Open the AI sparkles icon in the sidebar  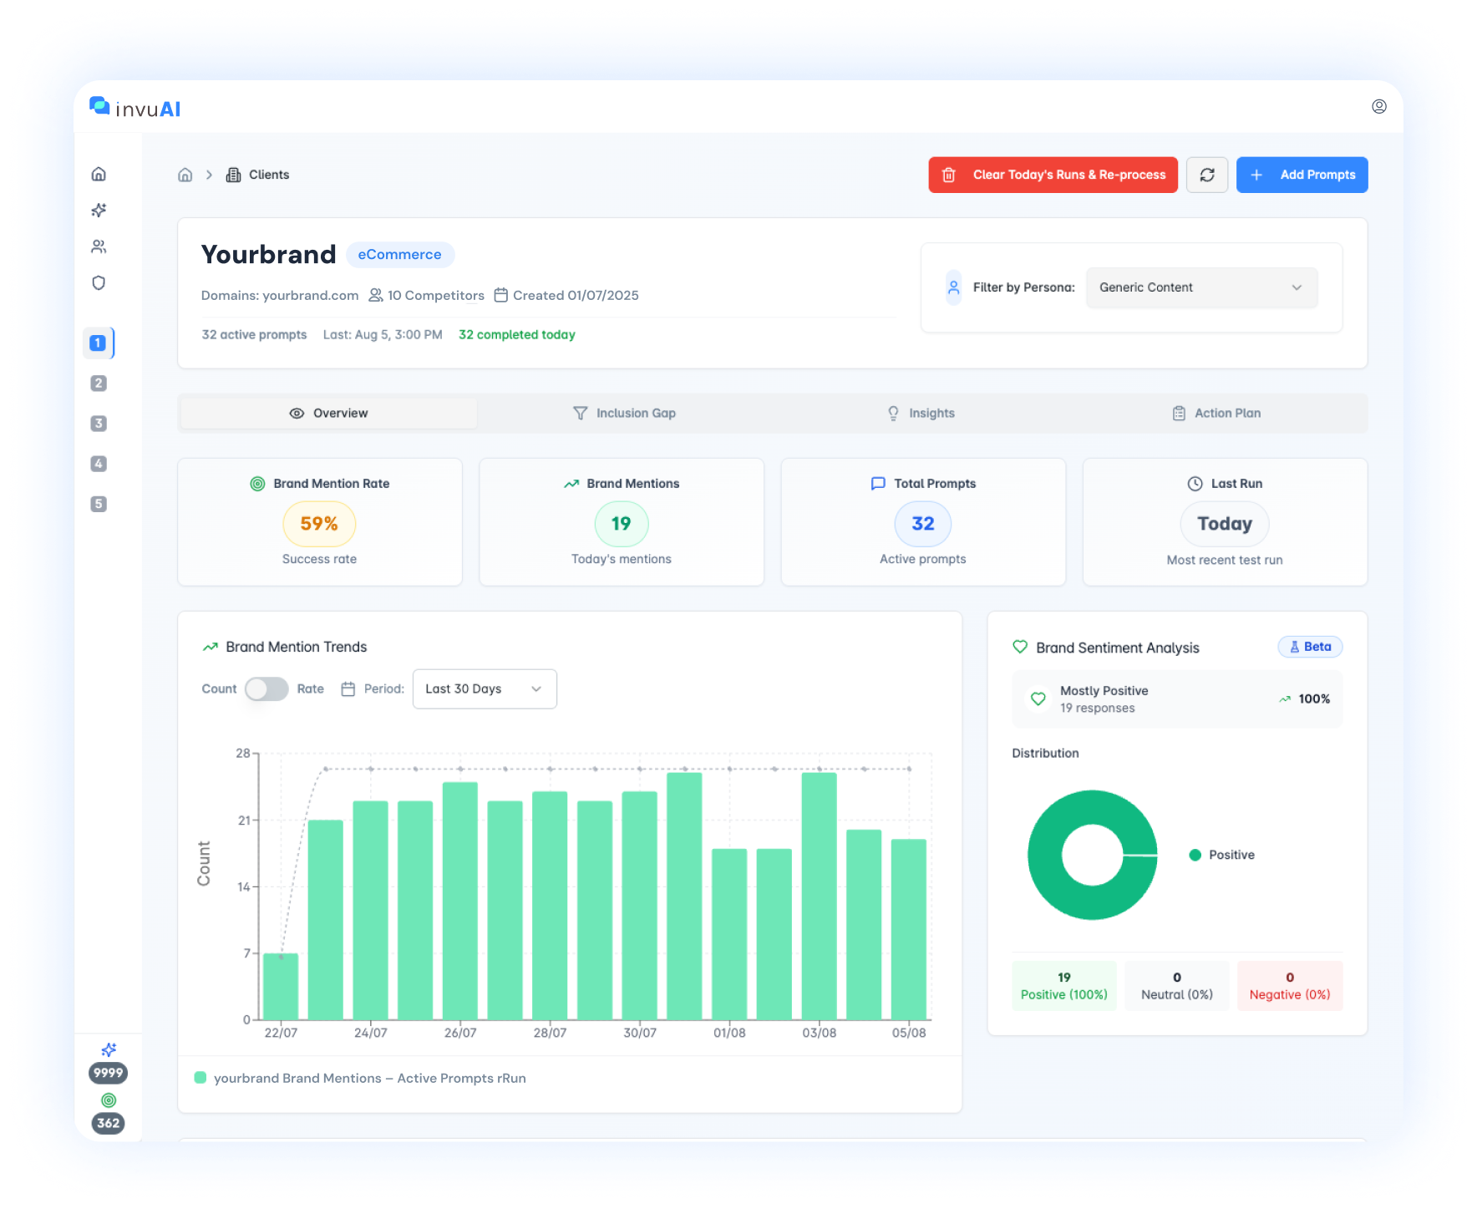(x=99, y=211)
